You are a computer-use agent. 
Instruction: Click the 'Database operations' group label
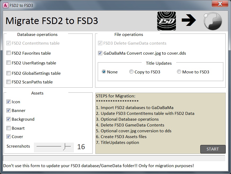[x=37, y=35]
